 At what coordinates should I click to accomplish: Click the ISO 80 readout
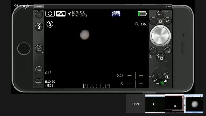(x=50, y=82)
